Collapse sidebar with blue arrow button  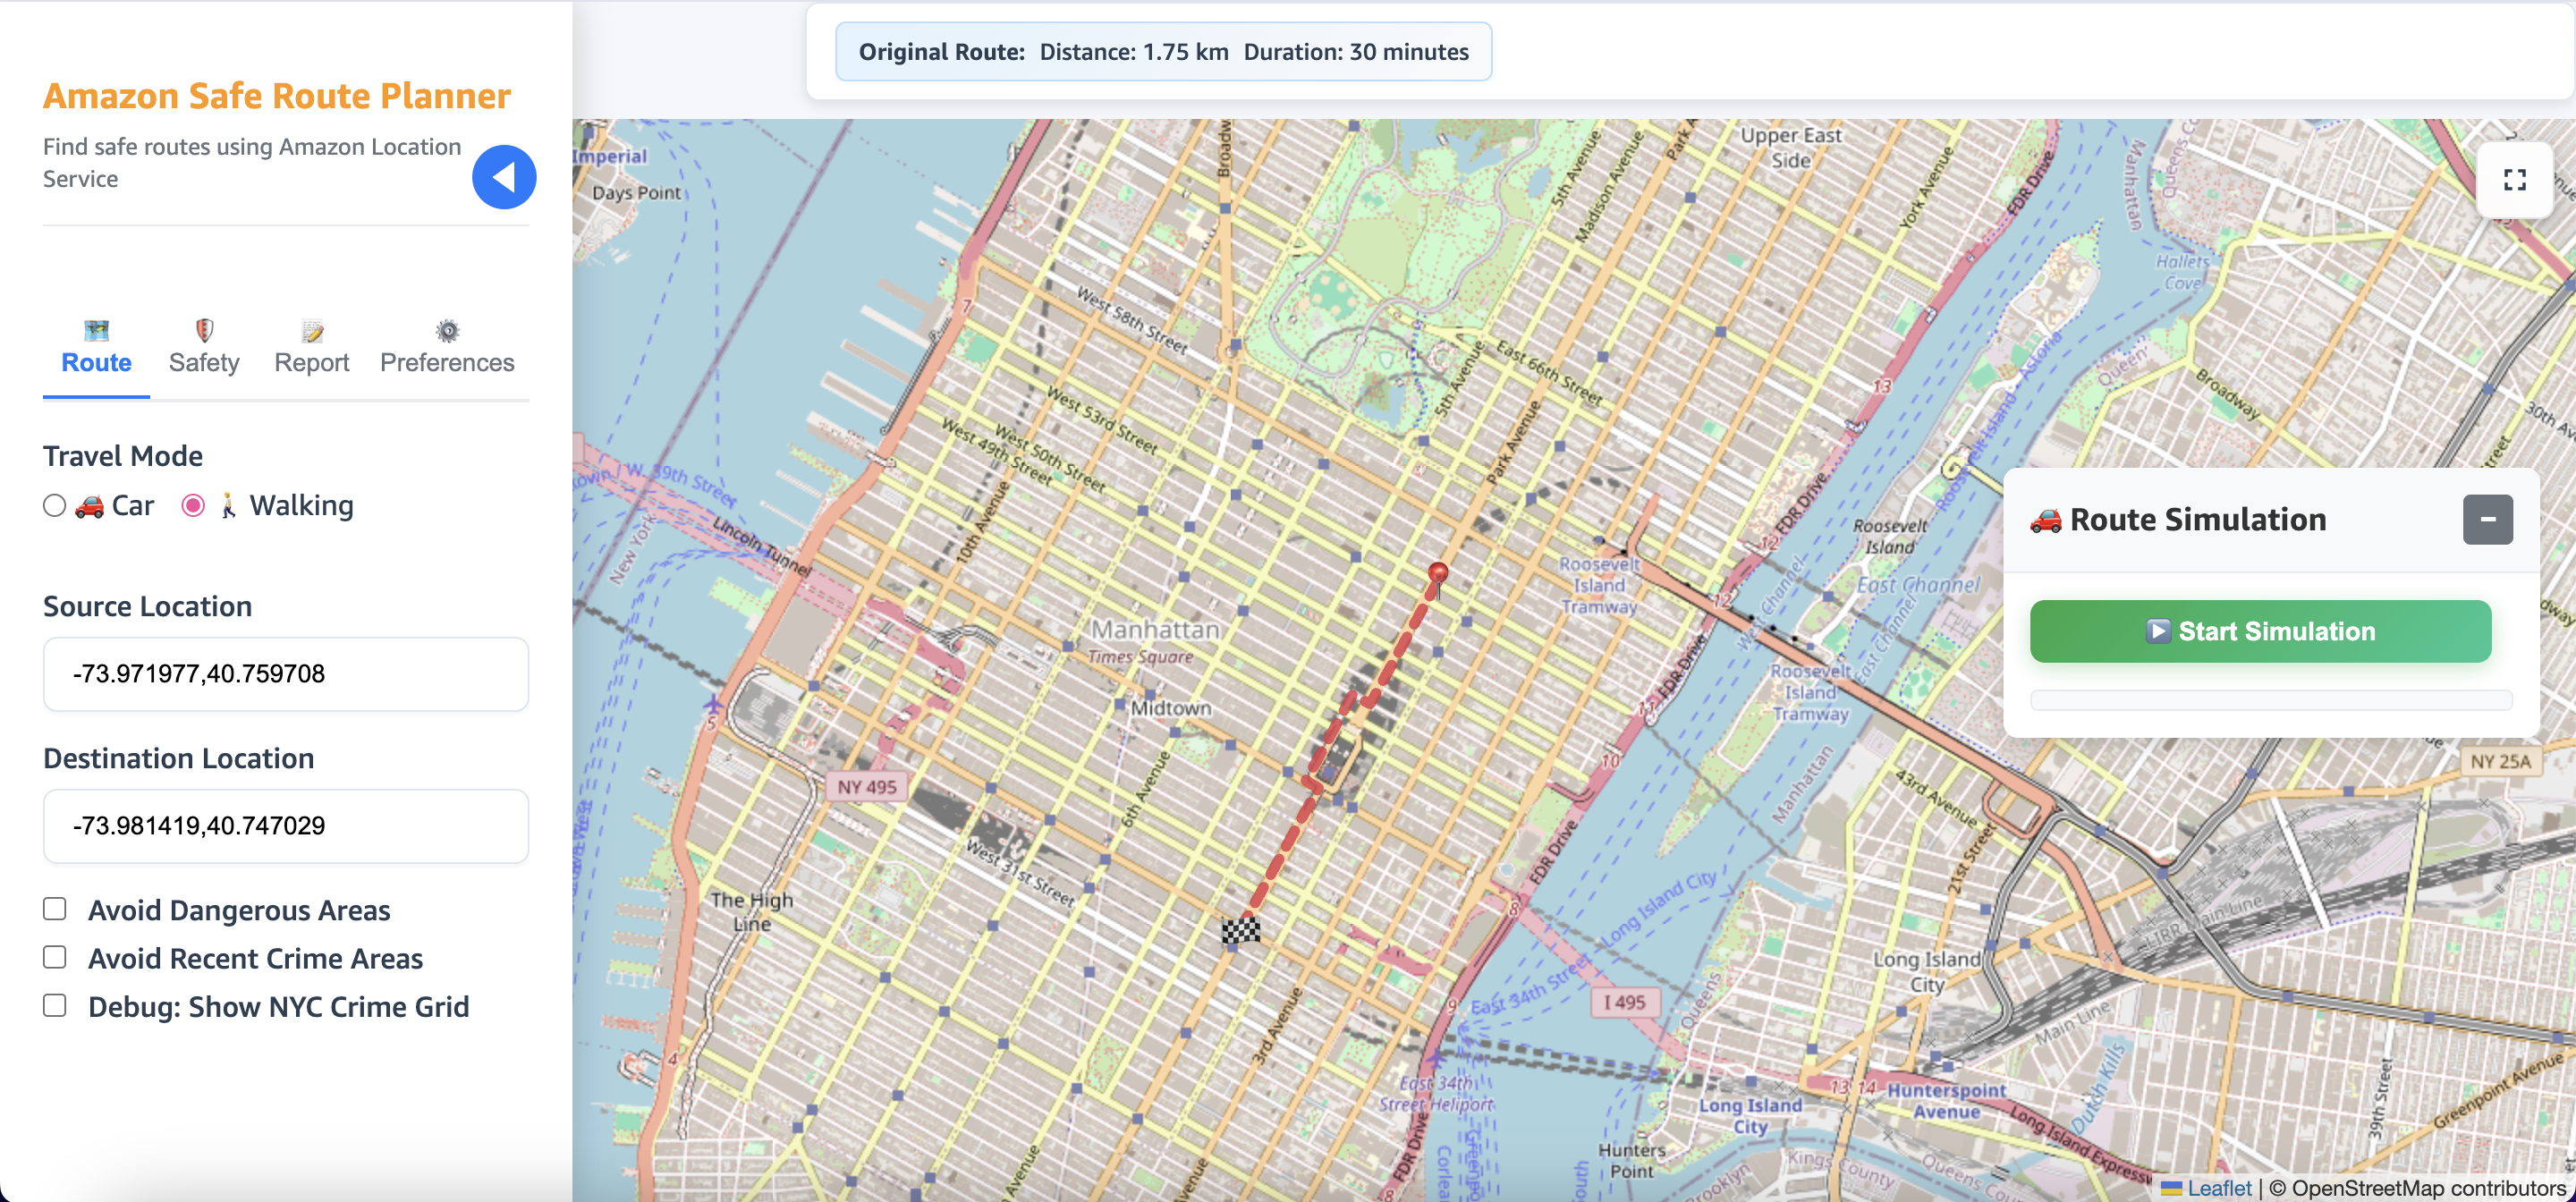[x=504, y=177]
